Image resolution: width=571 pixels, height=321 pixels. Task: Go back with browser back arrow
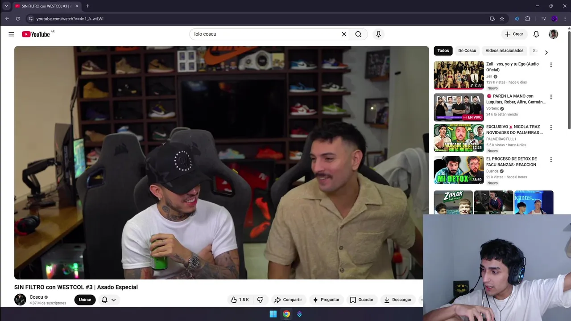(7, 19)
